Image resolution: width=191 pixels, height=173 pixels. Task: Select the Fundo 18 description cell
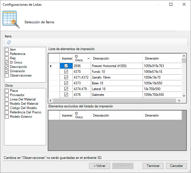(x=117, y=72)
